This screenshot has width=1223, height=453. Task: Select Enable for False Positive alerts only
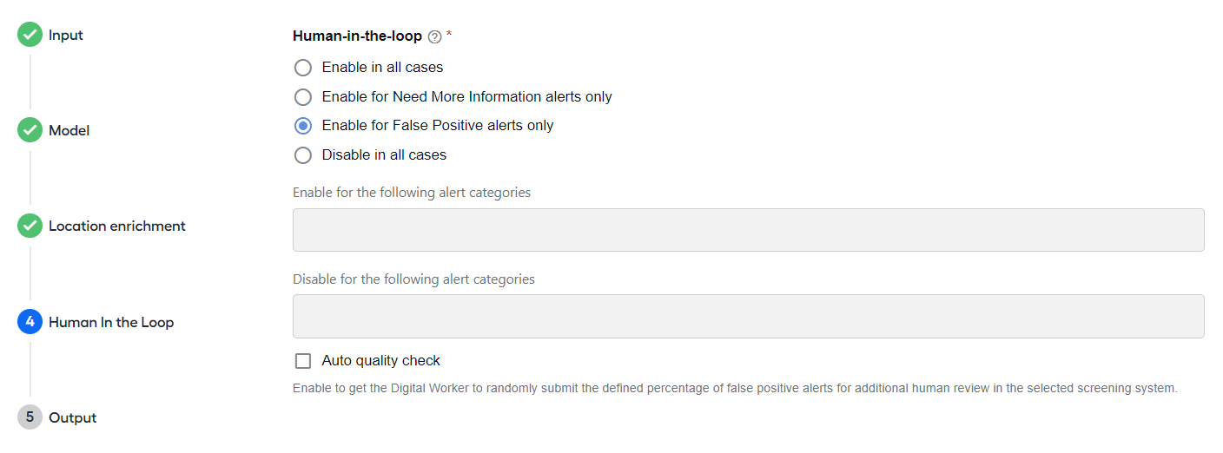(x=303, y=126)
